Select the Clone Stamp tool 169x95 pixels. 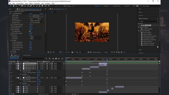pos(40,6)
